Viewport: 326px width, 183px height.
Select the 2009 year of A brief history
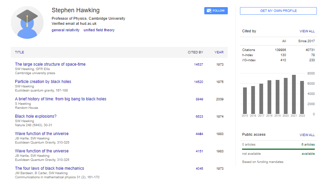point(220,99)
